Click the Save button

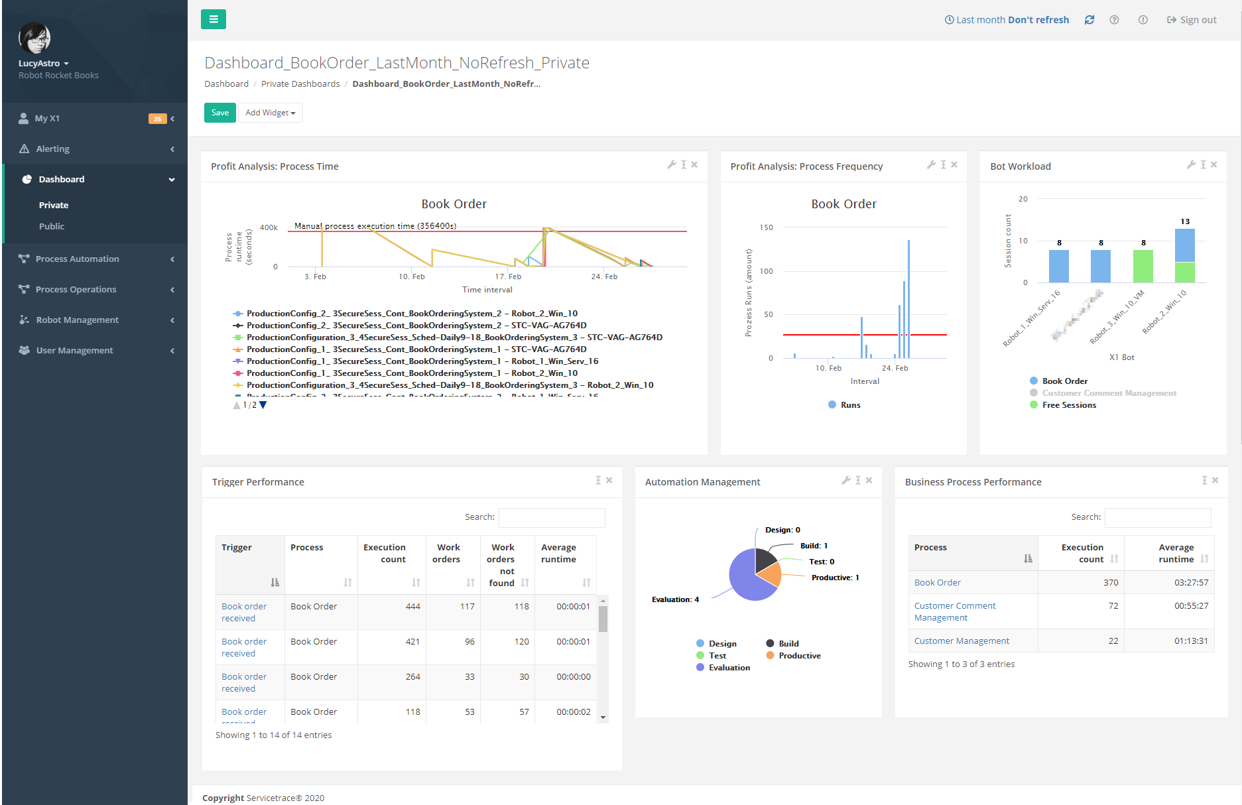click(219, 113)
